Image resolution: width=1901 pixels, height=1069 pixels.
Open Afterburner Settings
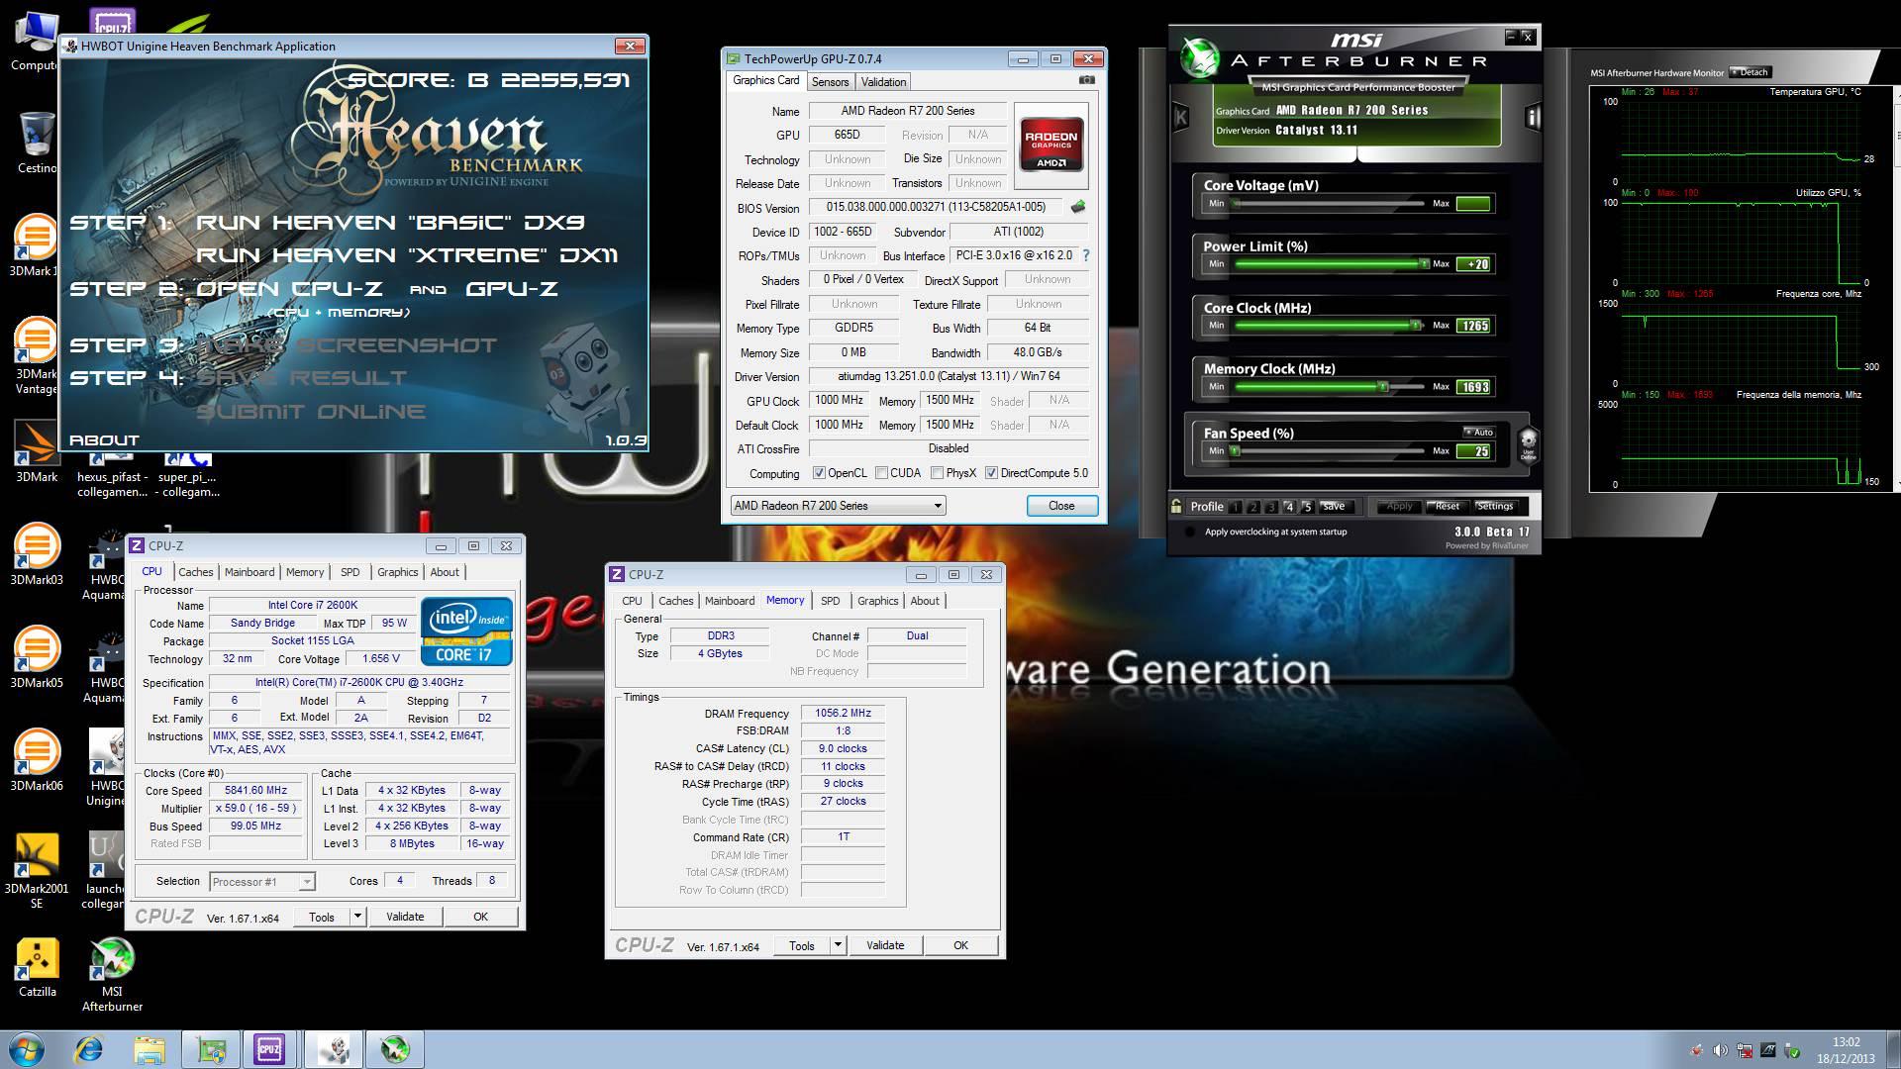point(1495,506)
